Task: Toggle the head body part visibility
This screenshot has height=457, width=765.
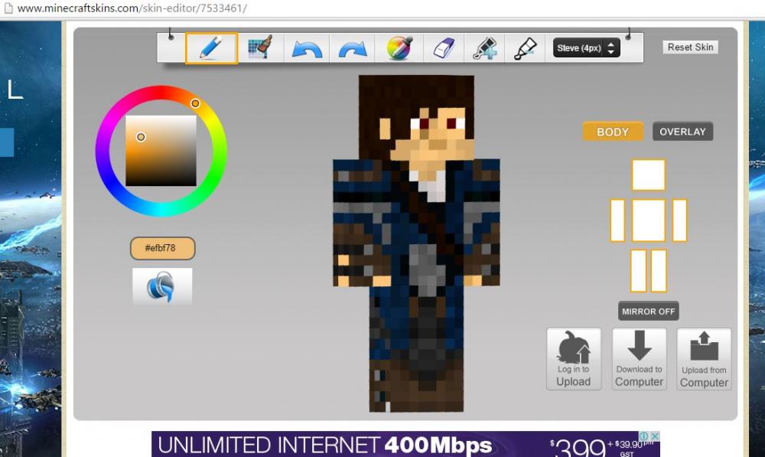Action: (649, 175)
